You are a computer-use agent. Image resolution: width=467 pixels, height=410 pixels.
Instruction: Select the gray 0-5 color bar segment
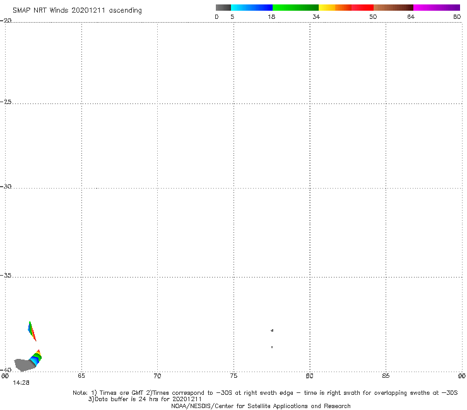point(223,8)
